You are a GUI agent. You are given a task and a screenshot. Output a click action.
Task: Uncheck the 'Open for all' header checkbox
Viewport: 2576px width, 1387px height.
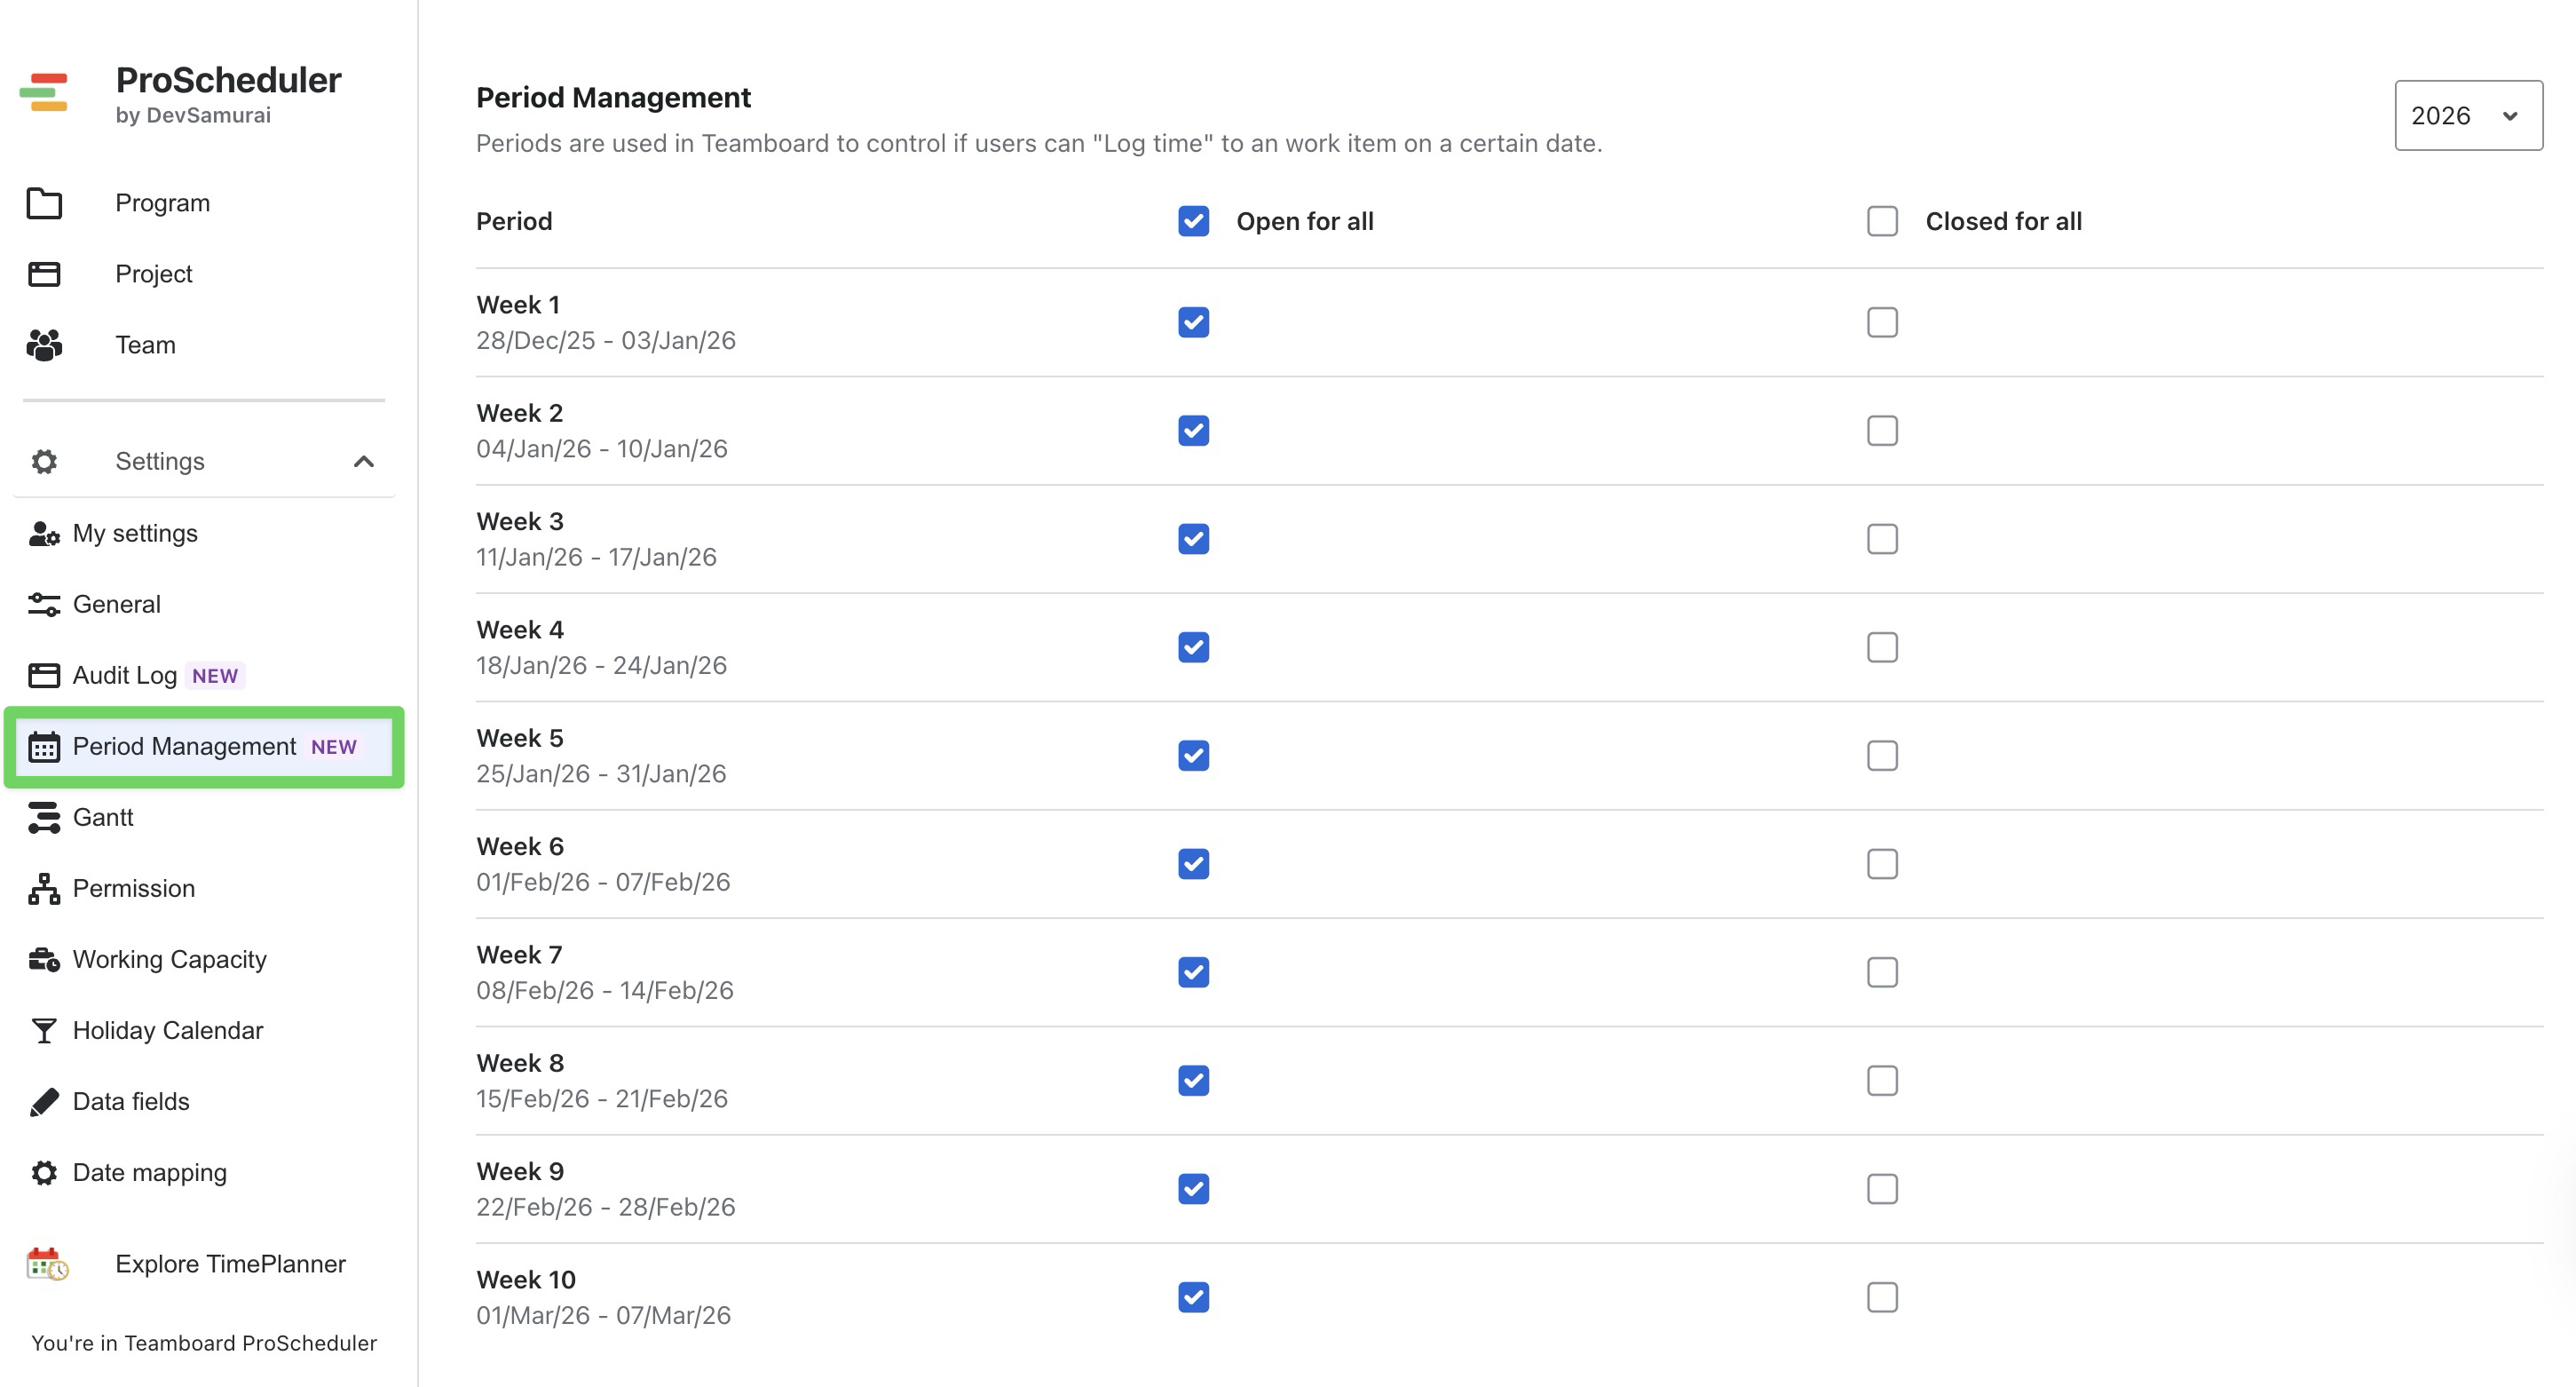(1193, 221)
